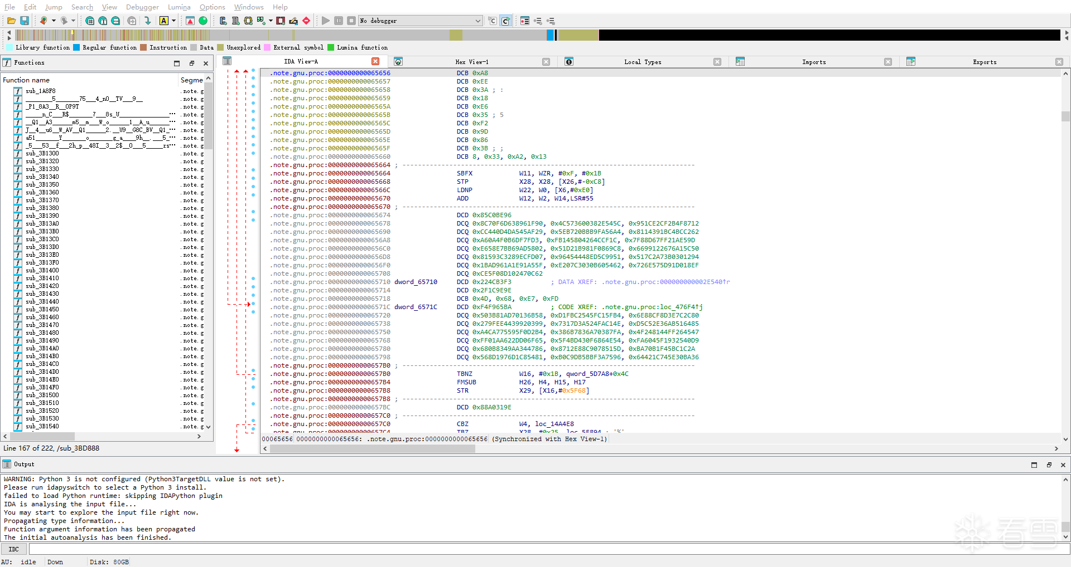Open the Debugger menu
Screen dimensions: 1071x567
[x=142, y=7]
